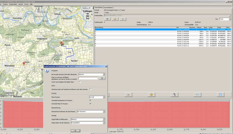Click the GPSBabel path input field
Screen dimensions: 233x134
tap(88, 78)
